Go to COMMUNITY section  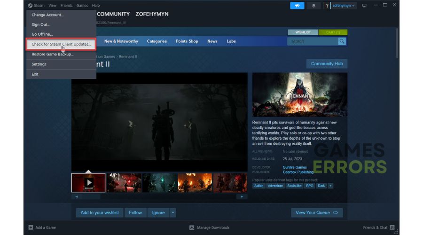[x=113, y=14]
